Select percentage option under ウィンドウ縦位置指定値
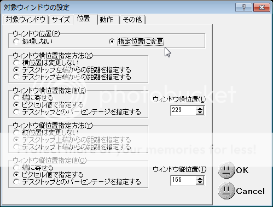Screen dimensions: 273x207 77,182
